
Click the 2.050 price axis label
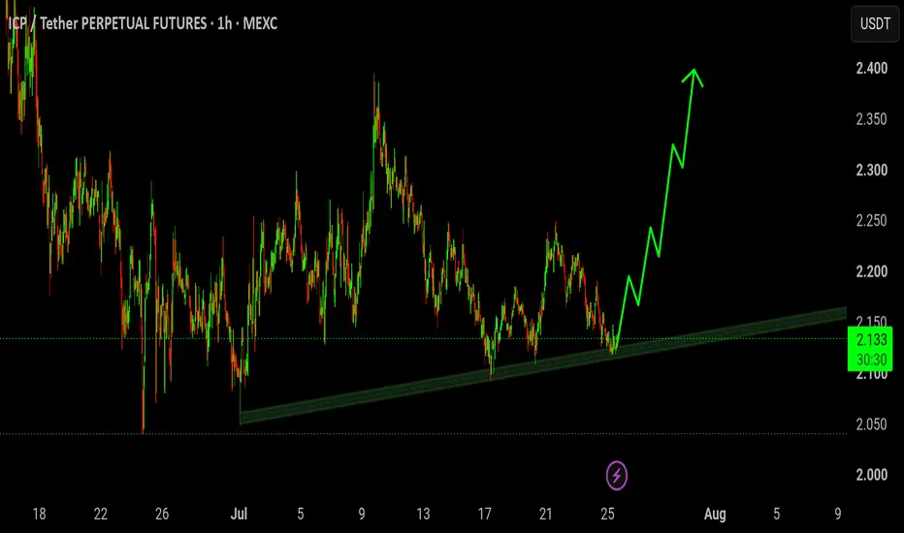click(x=871, y=424)
